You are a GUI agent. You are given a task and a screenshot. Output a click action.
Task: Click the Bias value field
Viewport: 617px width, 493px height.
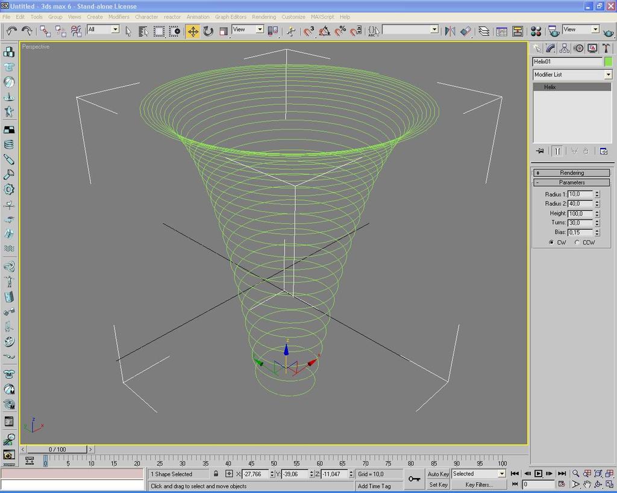(580, 232)
